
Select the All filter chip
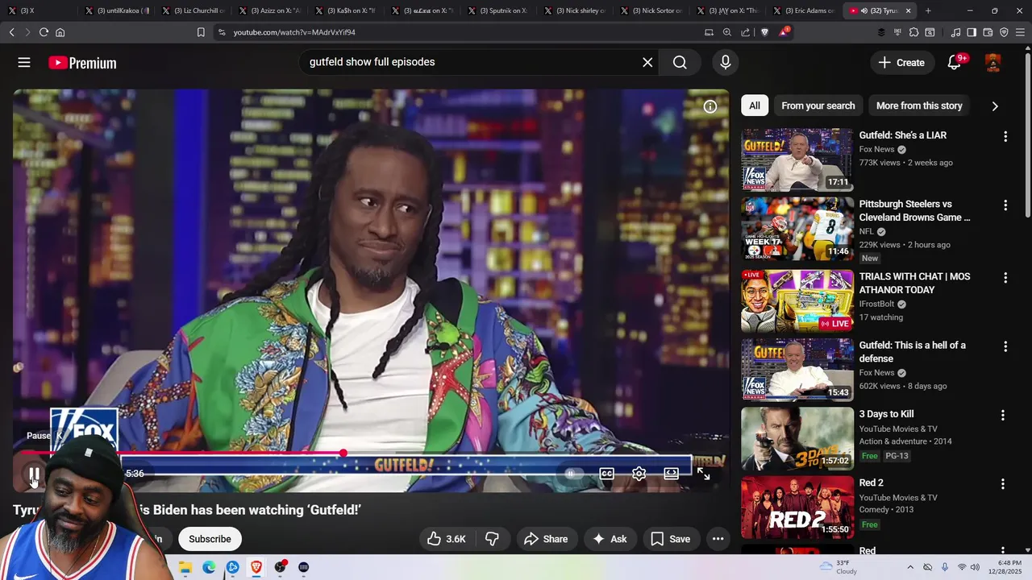click(x=754, y=106)
